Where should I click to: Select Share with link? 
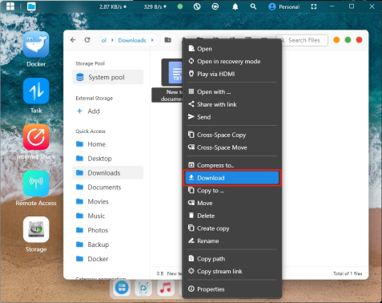click(231, 104)
